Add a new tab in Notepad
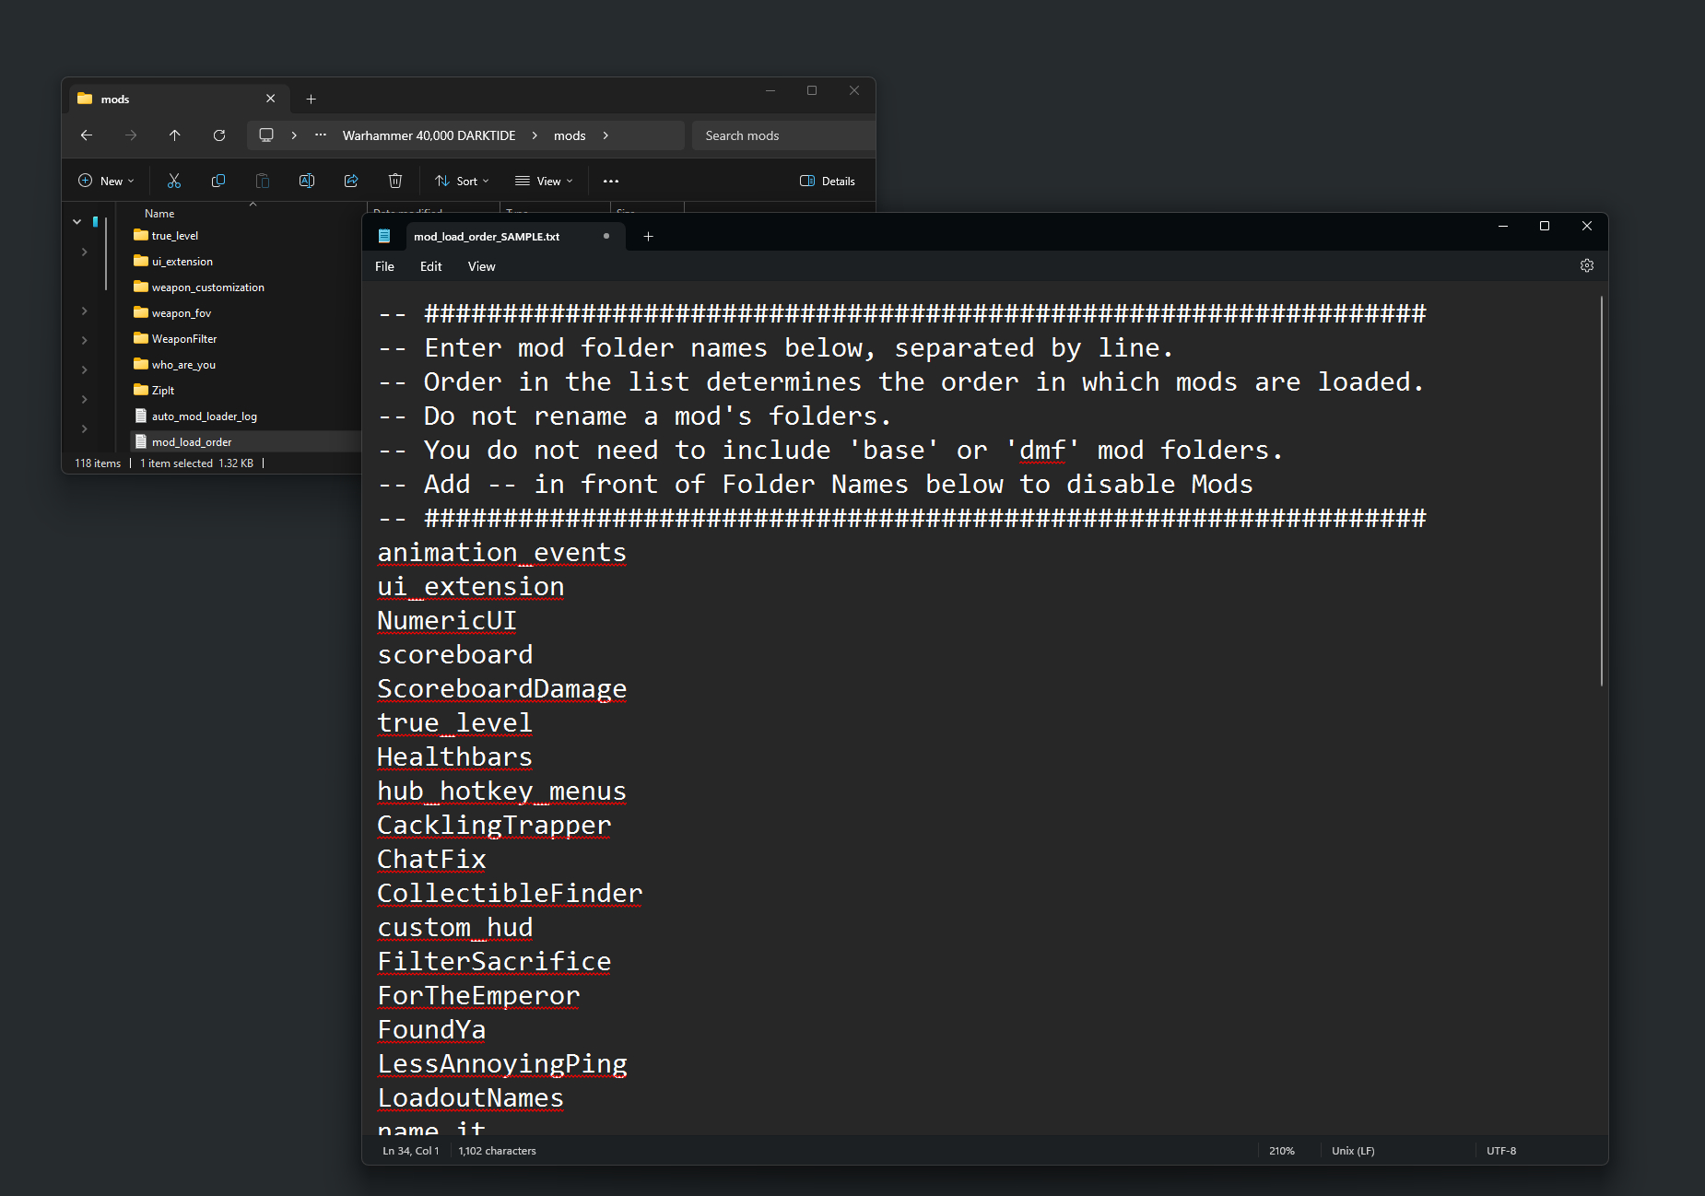 [649, 237]
